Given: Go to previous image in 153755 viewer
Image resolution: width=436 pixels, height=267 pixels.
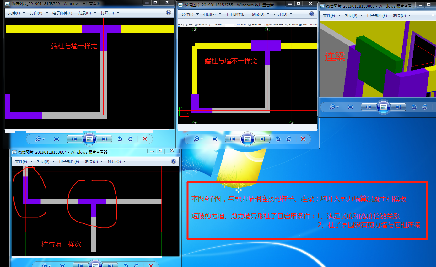Looking at the screenshot, I should click(233, 139).
